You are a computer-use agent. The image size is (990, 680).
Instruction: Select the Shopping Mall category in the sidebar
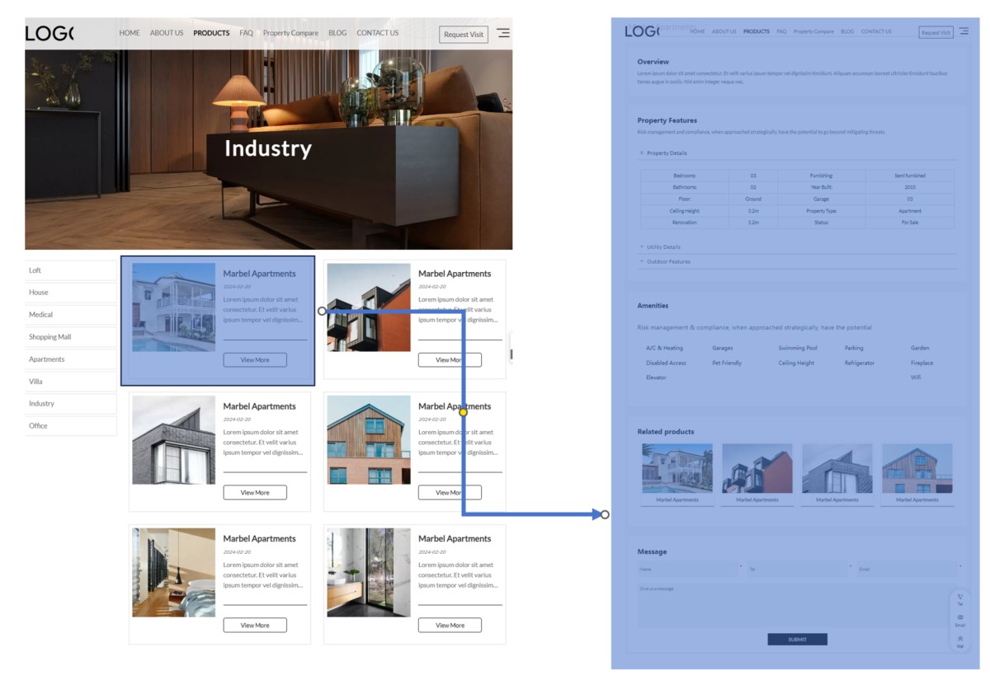[x=71, y=337]
